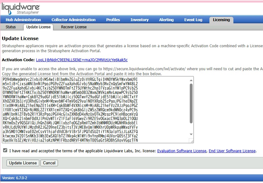Open the Profiles tab
The width and height of the screenshot is (263, 183).
113,20
